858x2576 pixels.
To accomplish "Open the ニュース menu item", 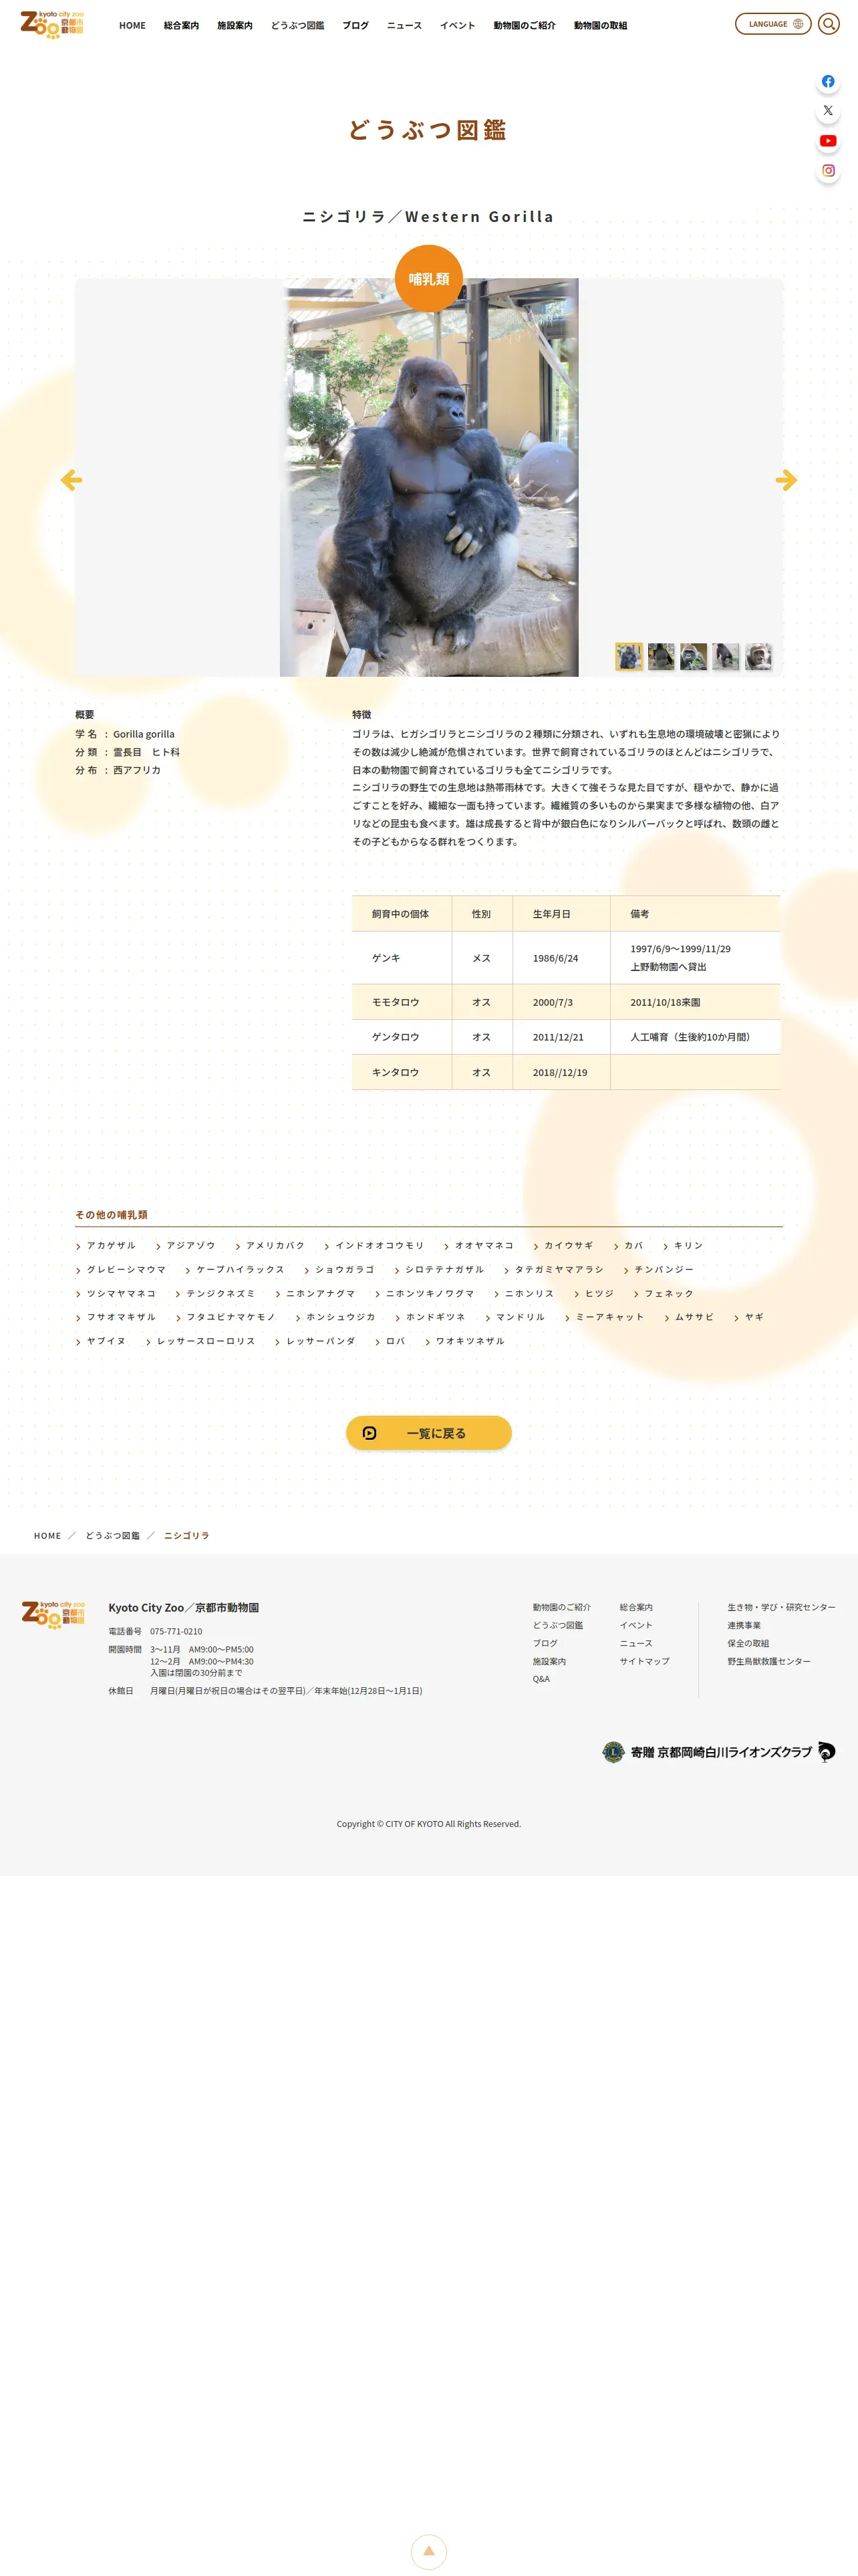I will [x=404, y=26].
